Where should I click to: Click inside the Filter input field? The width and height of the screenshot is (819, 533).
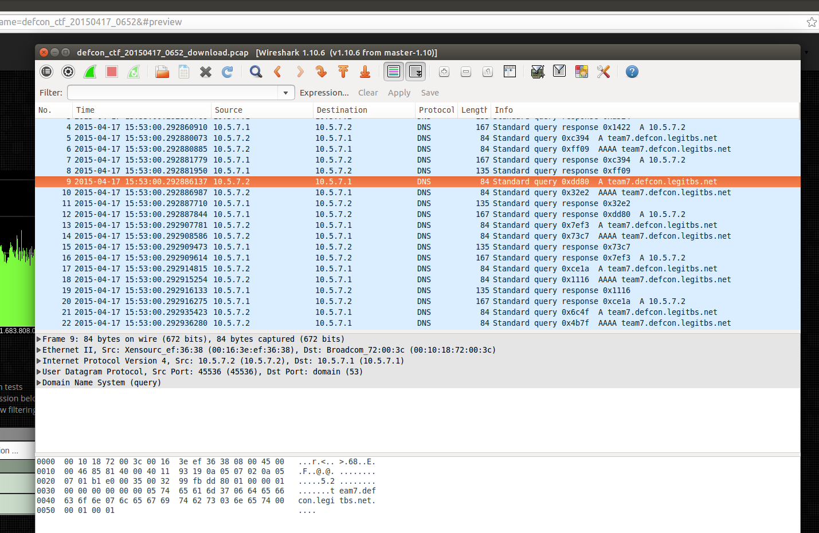pyautogui.click(x=172, y=92)
